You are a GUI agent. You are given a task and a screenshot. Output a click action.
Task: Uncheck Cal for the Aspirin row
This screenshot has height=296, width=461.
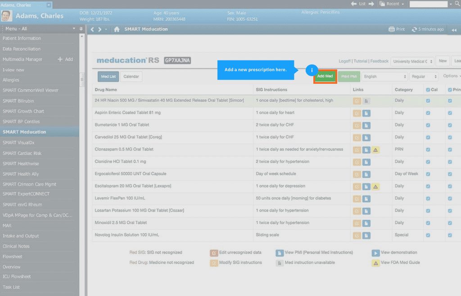tap(428, 113)
